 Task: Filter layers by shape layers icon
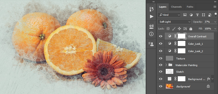click(204, 15)
